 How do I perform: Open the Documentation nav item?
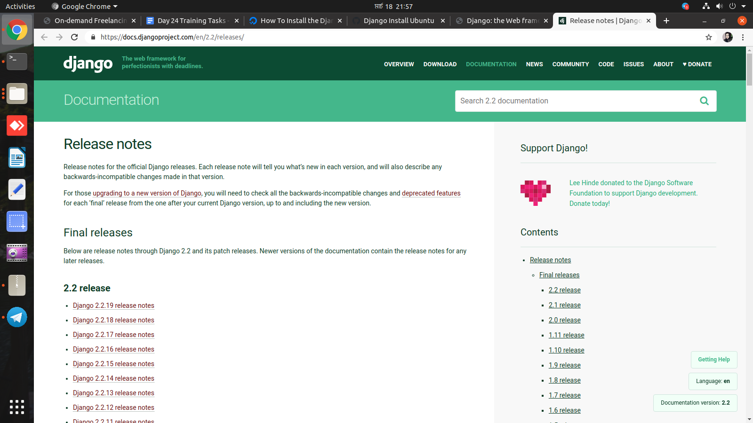(491, 64)
